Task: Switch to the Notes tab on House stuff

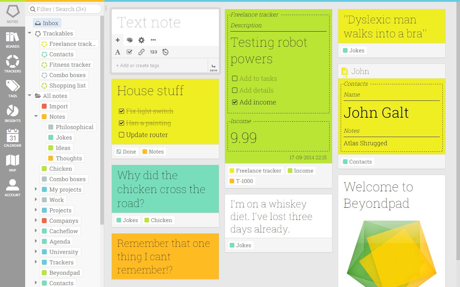Action: 153,152
